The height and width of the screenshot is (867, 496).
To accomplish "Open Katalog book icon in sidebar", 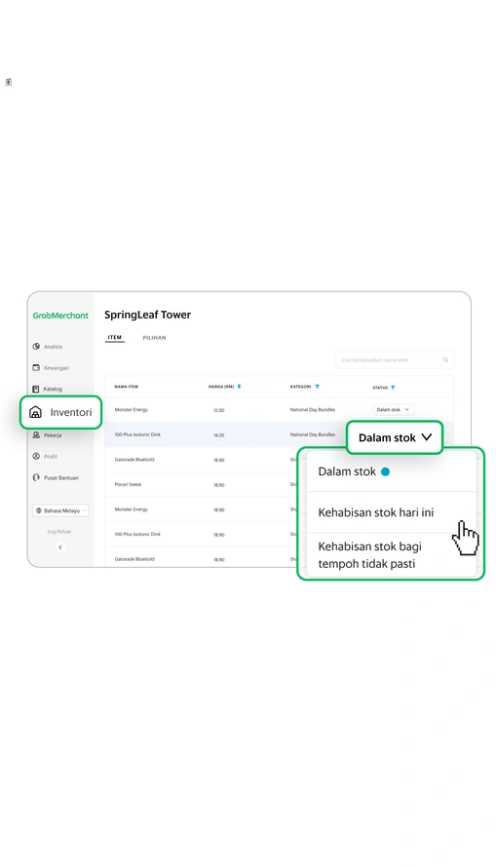I will click(36, 389).
